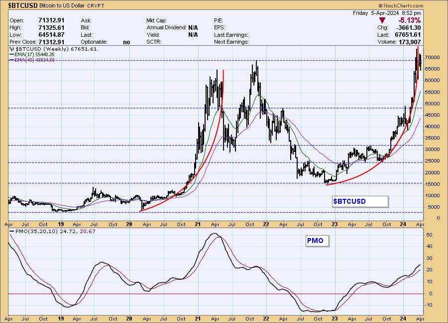Click the Mkt Cap label
Image resolution: width=448 pixels, height=323 pixels.
[x=156, y=20]
